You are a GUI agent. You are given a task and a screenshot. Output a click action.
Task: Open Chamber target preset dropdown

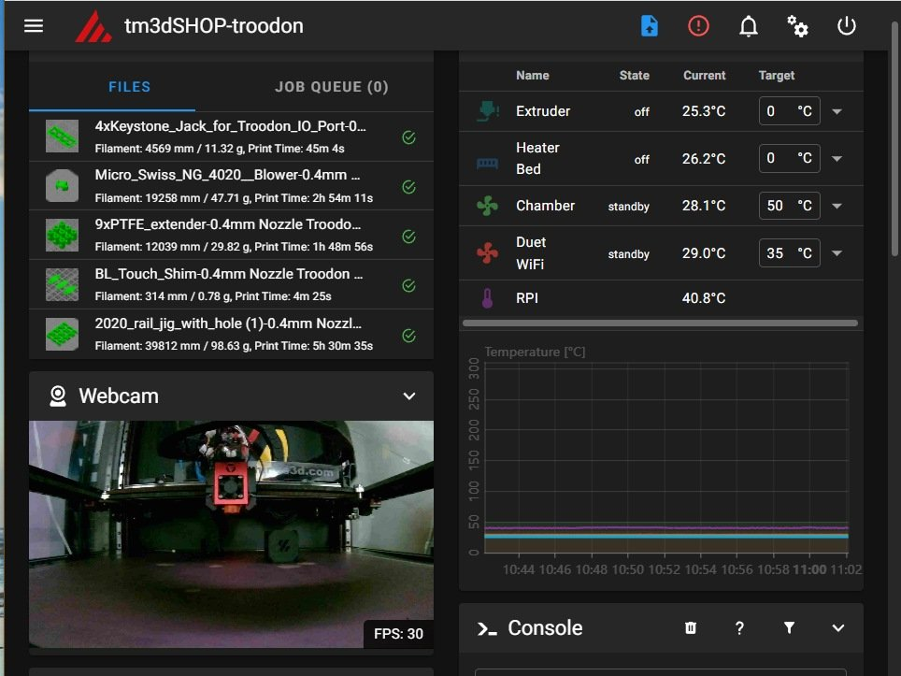pos(837,206)
